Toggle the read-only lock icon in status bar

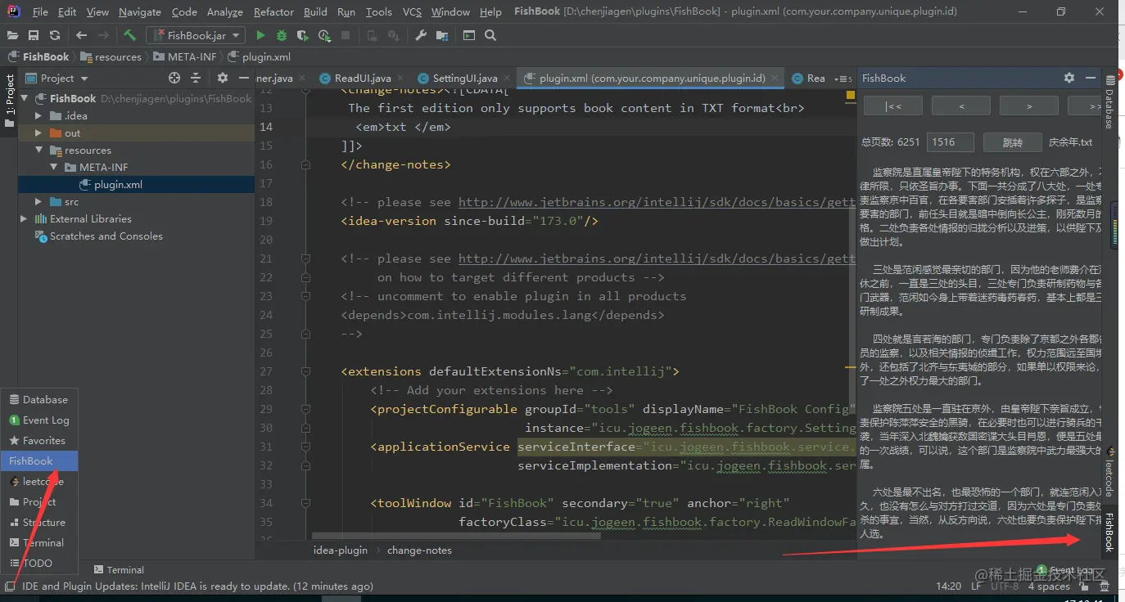[1083, 586]
